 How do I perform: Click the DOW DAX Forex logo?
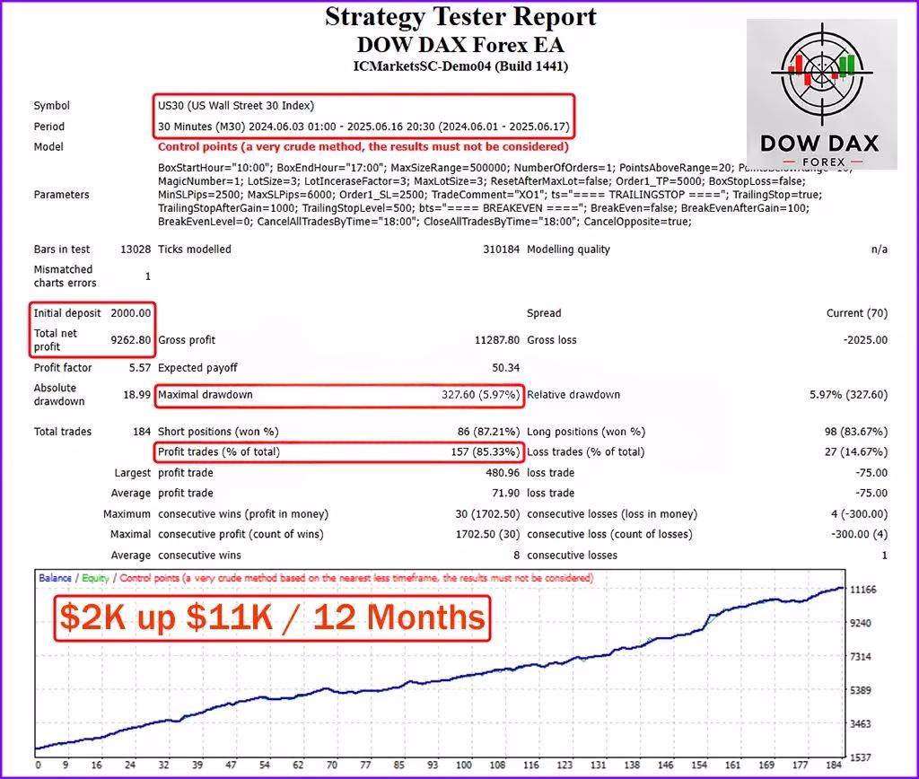point(821,94)
